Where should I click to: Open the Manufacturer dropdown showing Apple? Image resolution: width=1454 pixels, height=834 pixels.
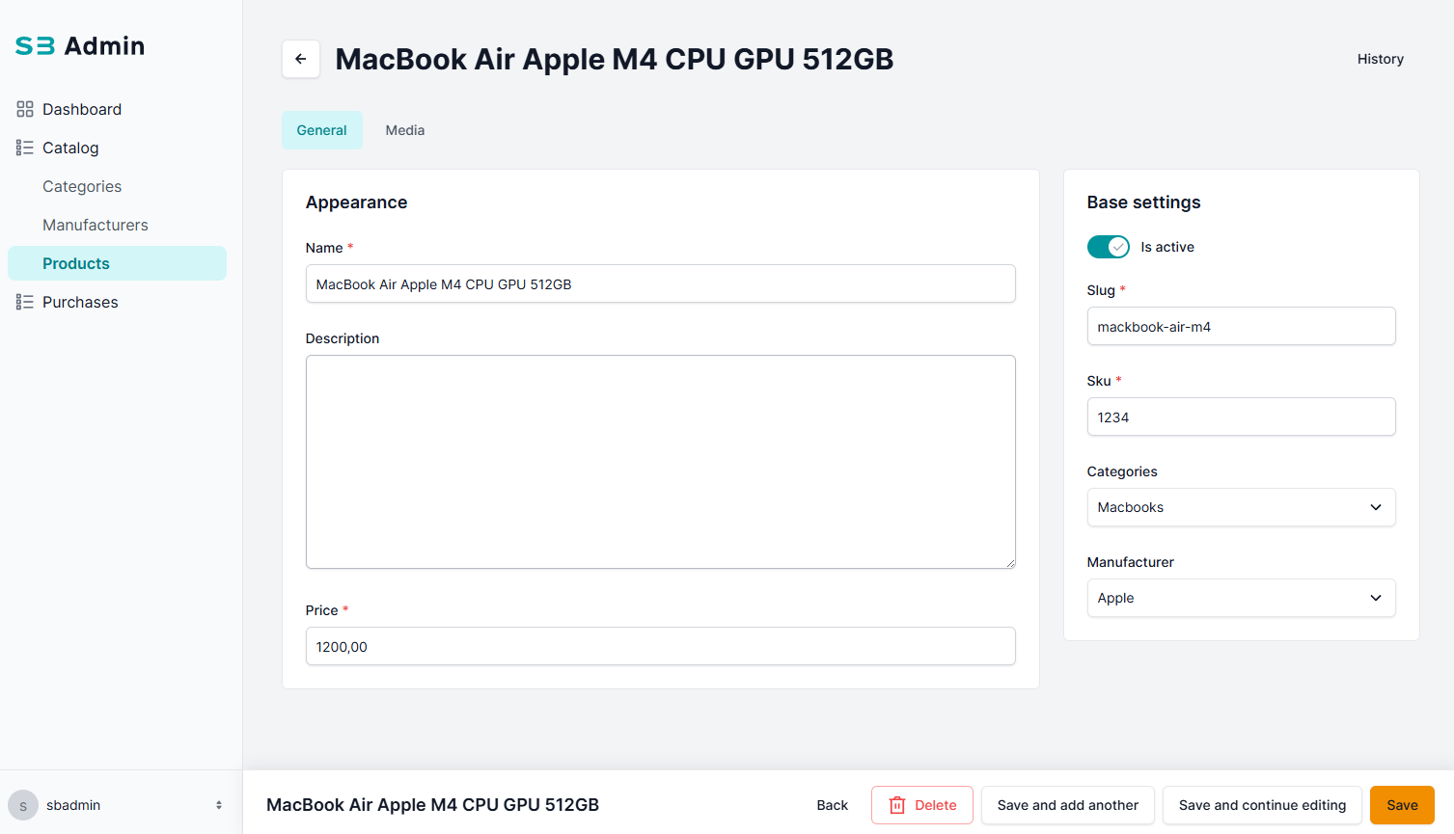pyautogui.click(x=1242, y=598)
